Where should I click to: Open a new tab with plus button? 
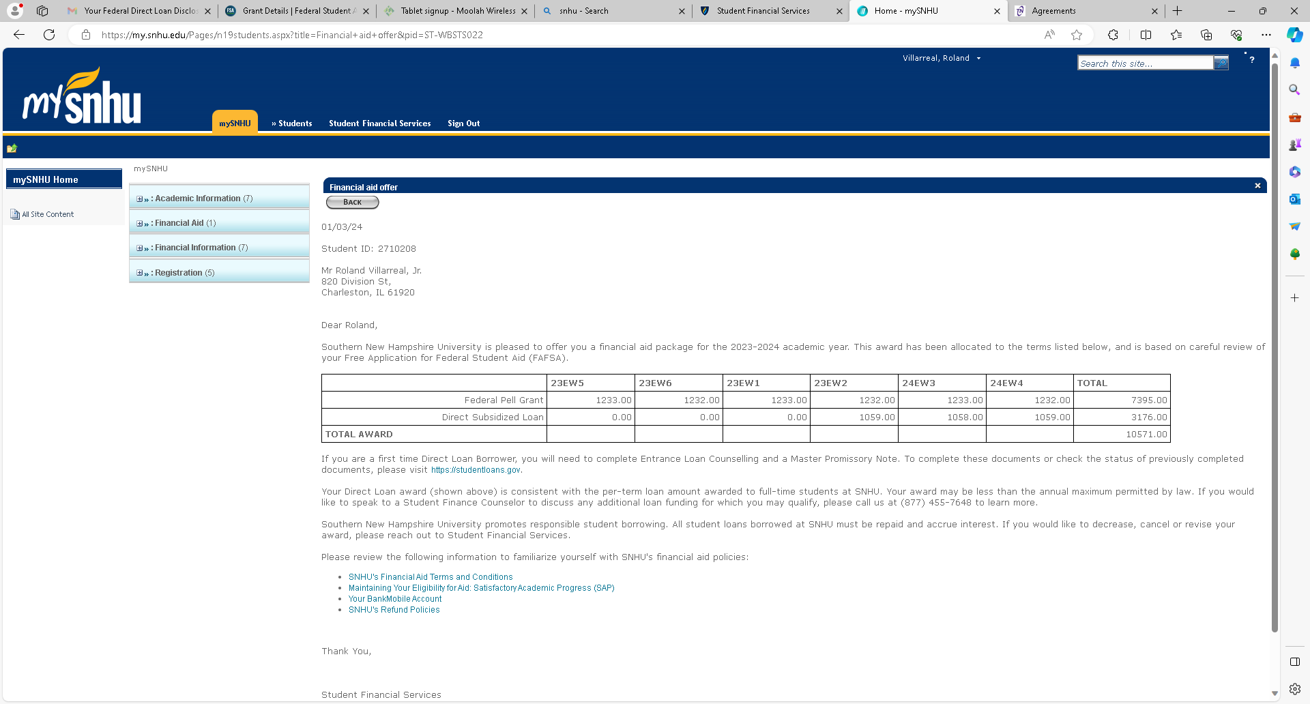pyautogui.click(x=1178, y=11)
